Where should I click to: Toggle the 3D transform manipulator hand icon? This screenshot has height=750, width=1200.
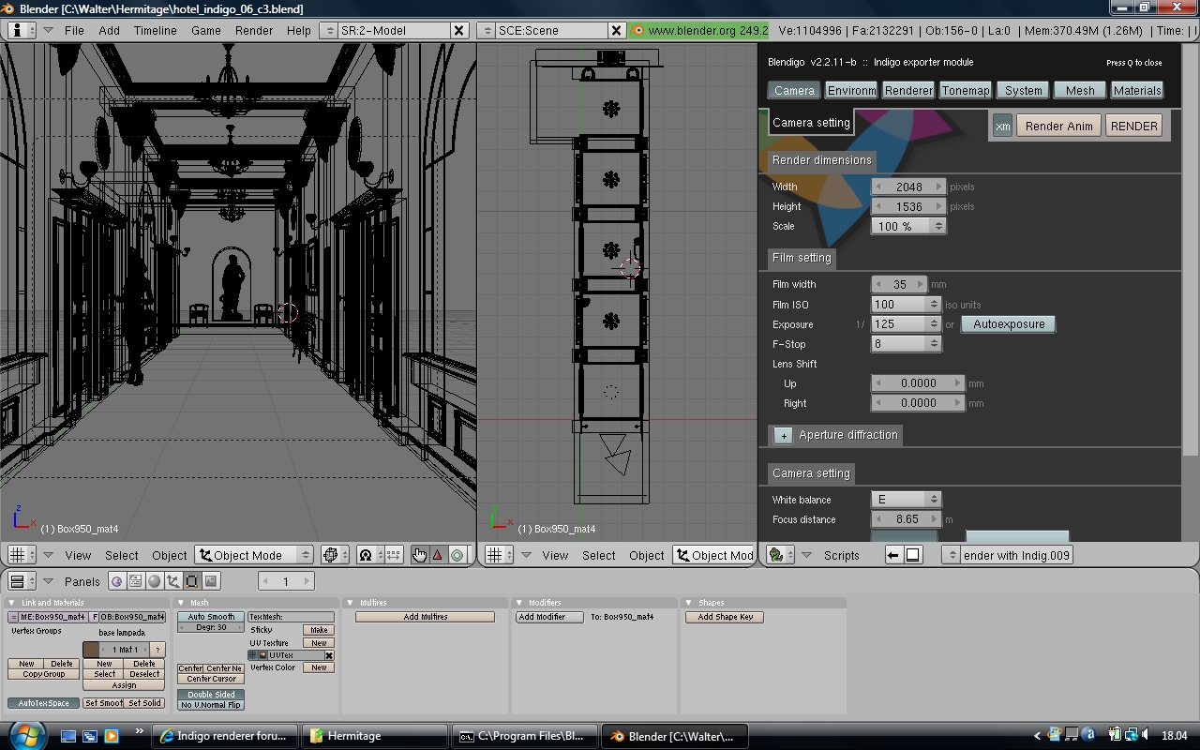click(x=419, y=555)
